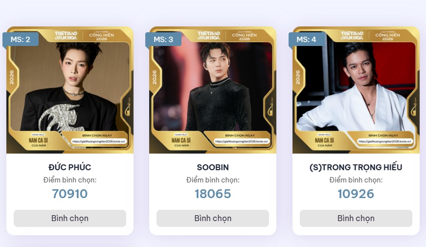Screen dimensions: 426x247
Task: Select the MS: 3 number badge
Action: [x=163, y=39]
